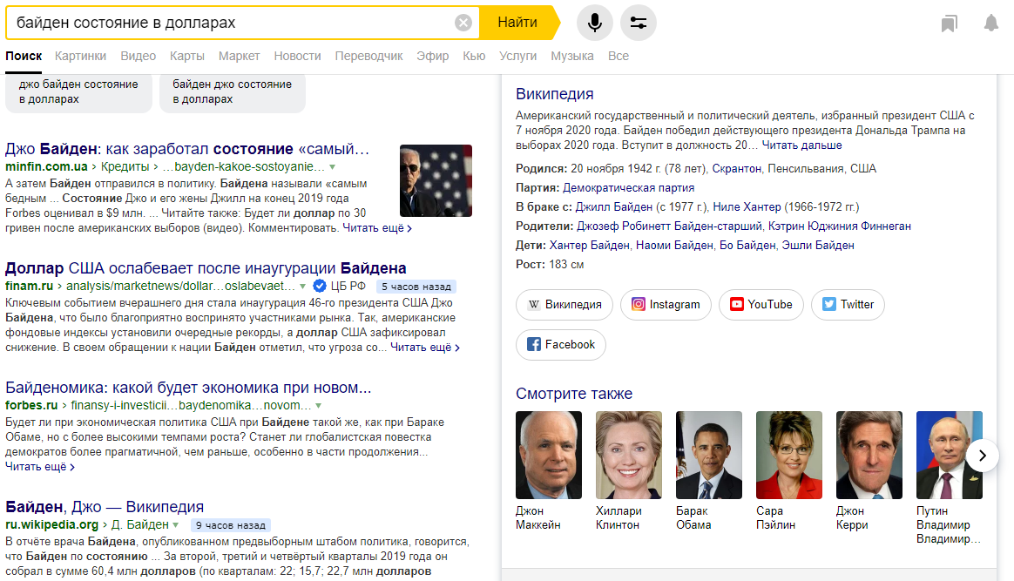
Task: Open the Кэтрин Юджиния Финнеган link
Action: point(840,226)
